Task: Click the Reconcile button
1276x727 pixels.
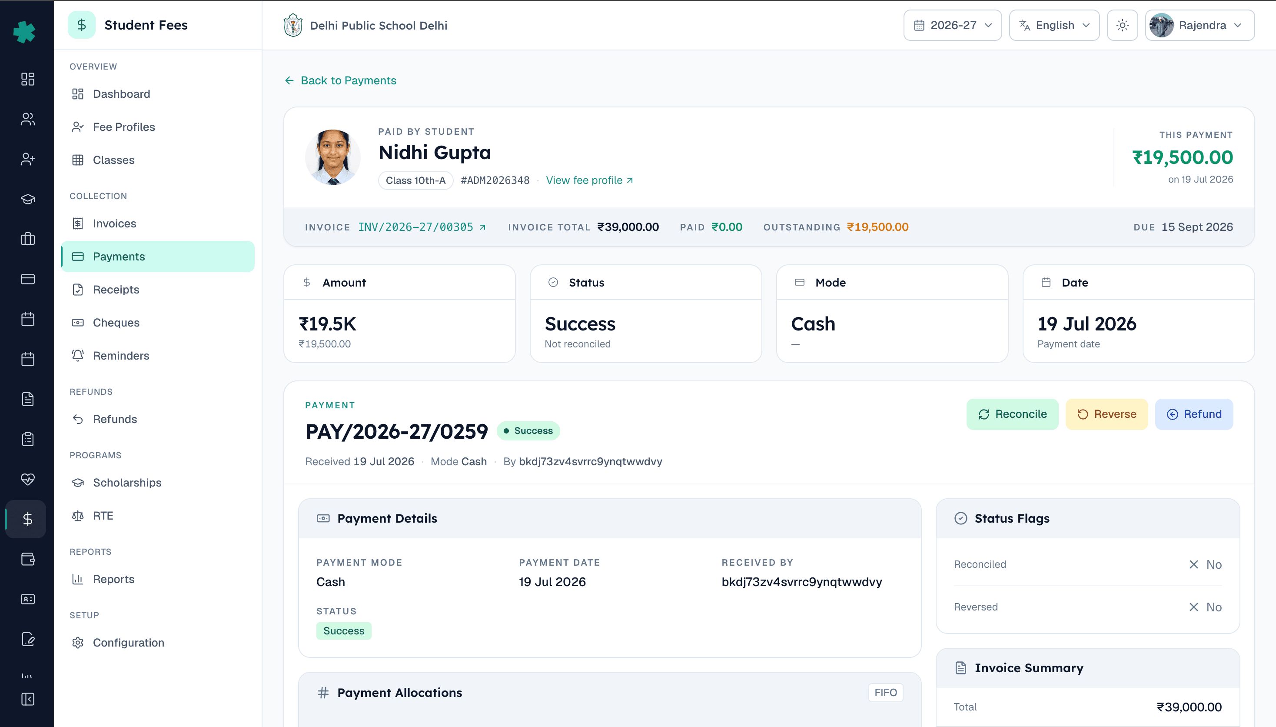Action: pyautogui.click(x=1012, y=414)
